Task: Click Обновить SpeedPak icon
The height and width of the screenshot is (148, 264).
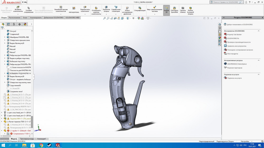Action: [x=175, y=8]
